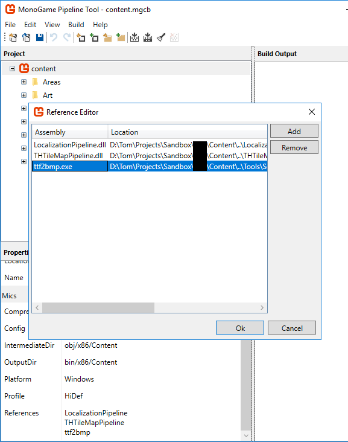
Task: Click the Platform property label
Action: [17, 379]
